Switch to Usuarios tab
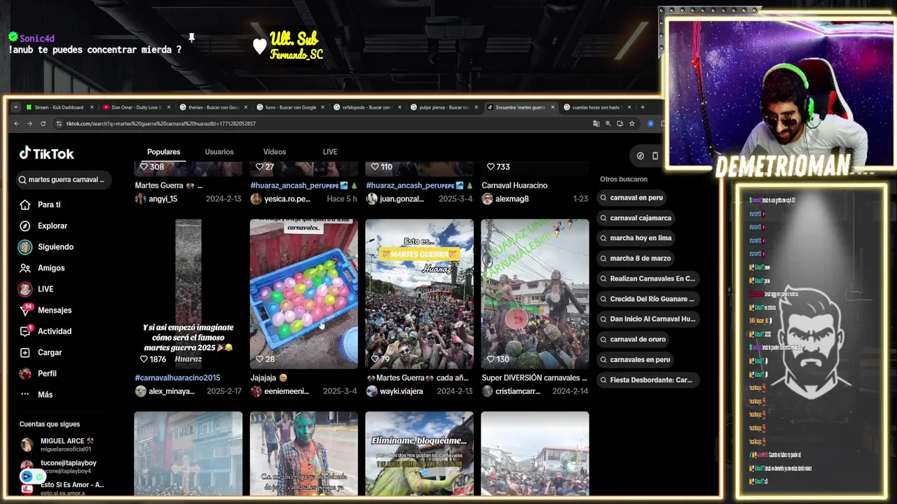Screen dimensions: 897x504 coord(219,152)
